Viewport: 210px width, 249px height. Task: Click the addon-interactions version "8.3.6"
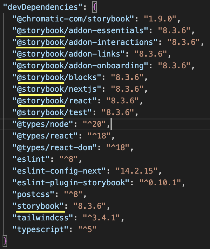(183, 42)
